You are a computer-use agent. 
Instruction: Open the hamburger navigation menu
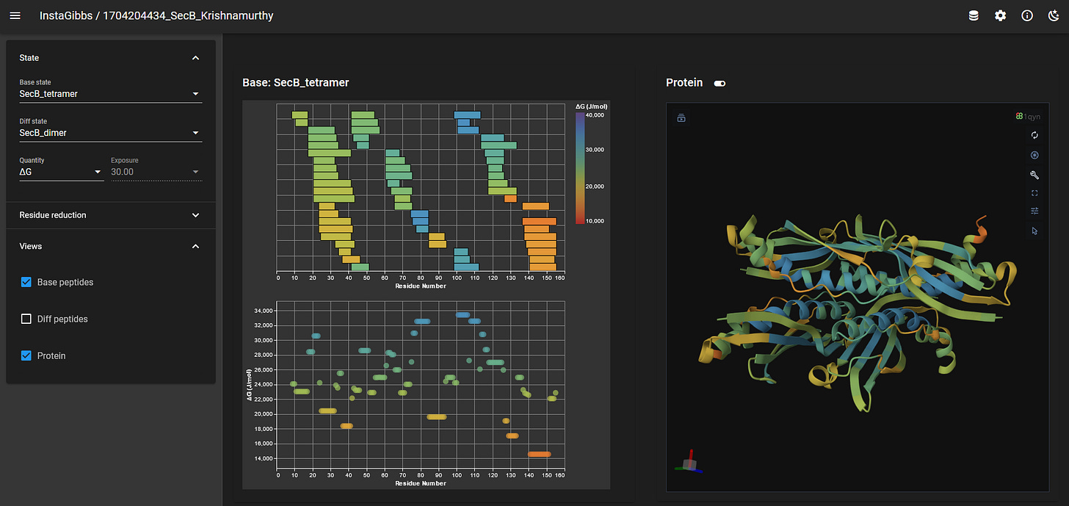(x=15, y=15)
